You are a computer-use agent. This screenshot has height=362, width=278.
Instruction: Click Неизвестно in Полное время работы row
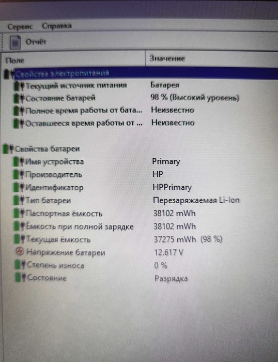click(x=173, y=110)
